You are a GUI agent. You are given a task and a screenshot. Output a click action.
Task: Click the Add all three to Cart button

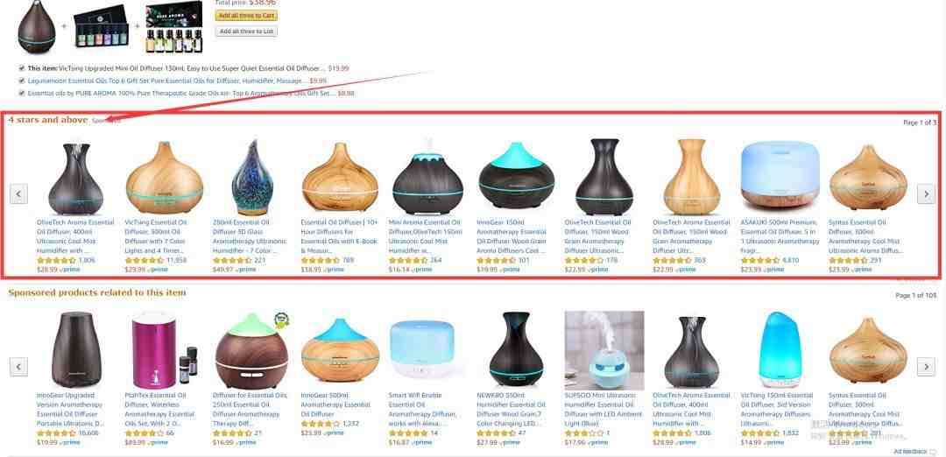[246, 16]
